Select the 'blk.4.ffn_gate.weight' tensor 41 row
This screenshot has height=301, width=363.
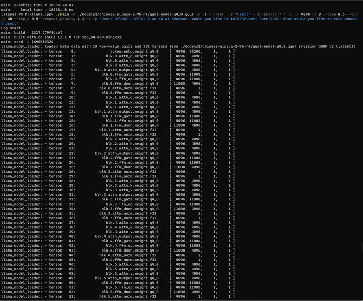(x=118, y=241)
